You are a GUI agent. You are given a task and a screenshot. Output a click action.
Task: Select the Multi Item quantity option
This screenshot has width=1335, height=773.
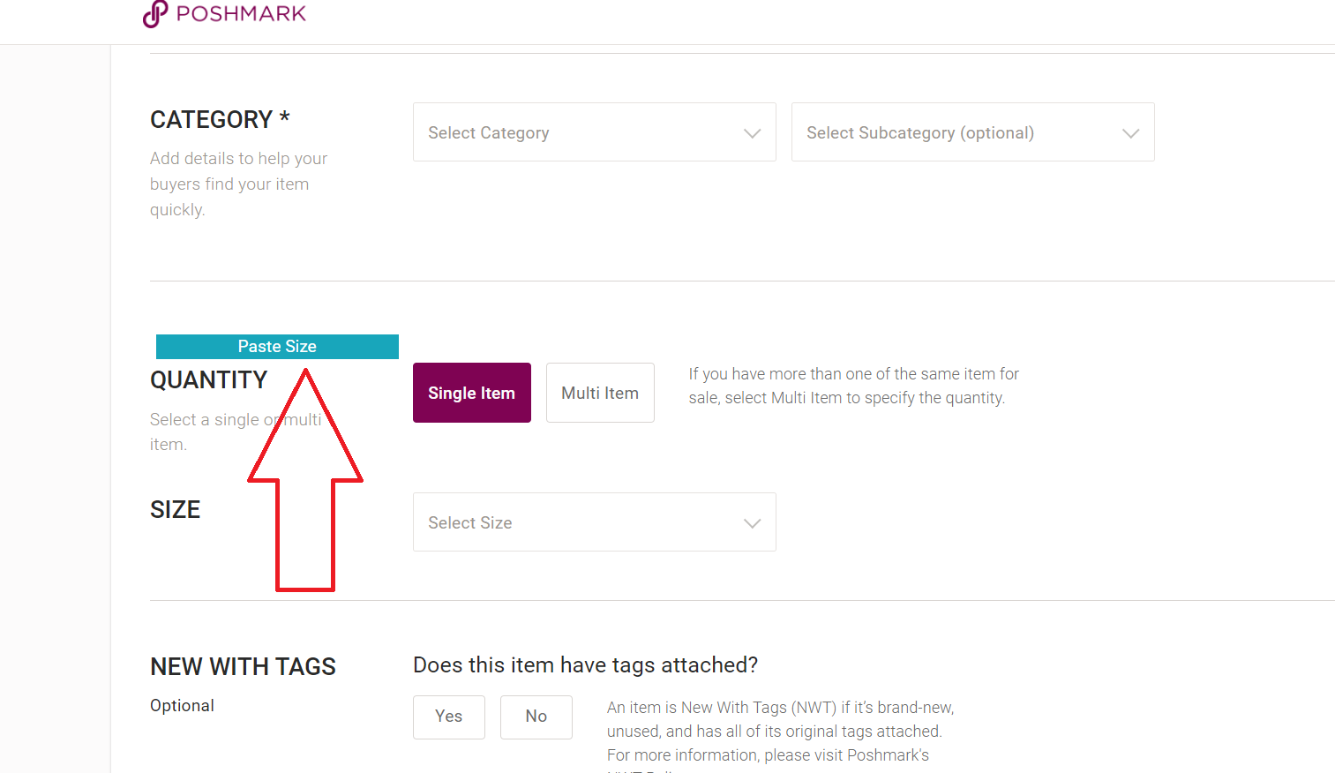[600, 393]
